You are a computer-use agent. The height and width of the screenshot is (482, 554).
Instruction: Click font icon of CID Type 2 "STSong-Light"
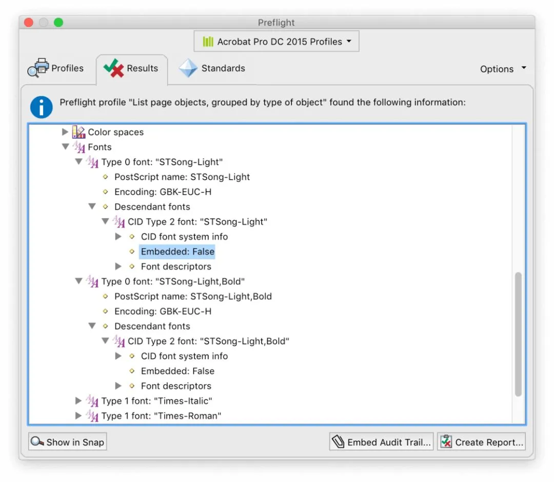point(119,222)
